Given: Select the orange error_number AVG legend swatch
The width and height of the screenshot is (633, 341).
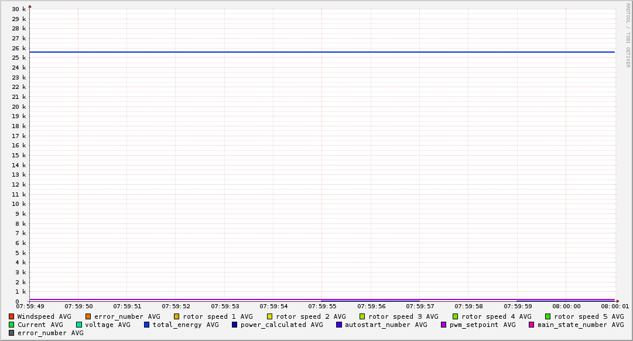Looking at the screenshot, I should click(x=88, y=316).
